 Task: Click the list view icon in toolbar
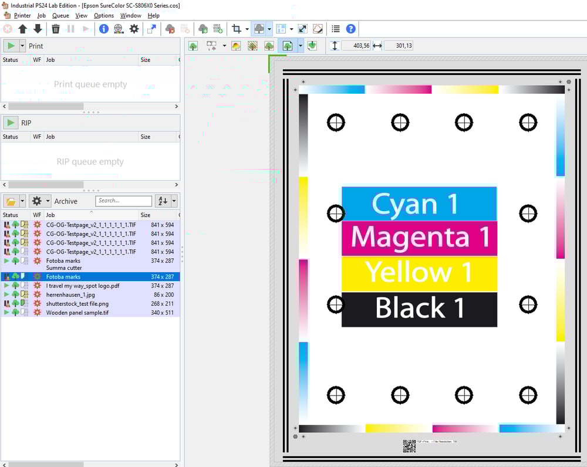click(x=335, y=29)
